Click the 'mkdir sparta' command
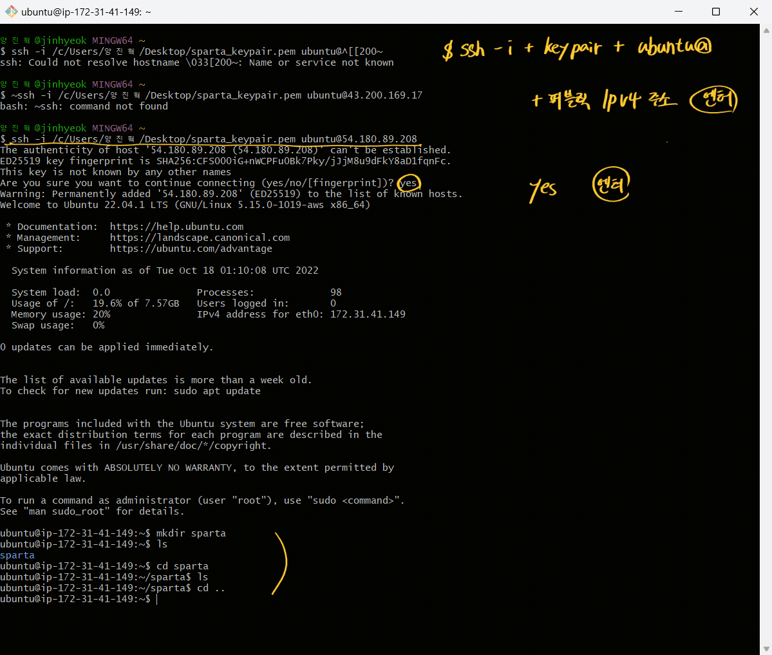 point(191,533)
